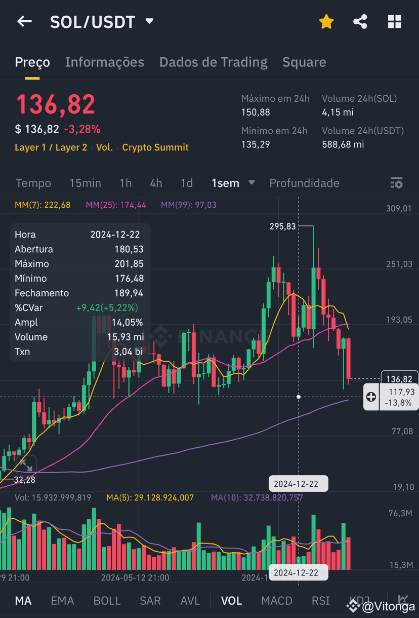Screen dimensions: 419x618
Task: Tap the Volume 24h(SOL) value 4,15 mi
Action: coord(338,112)
